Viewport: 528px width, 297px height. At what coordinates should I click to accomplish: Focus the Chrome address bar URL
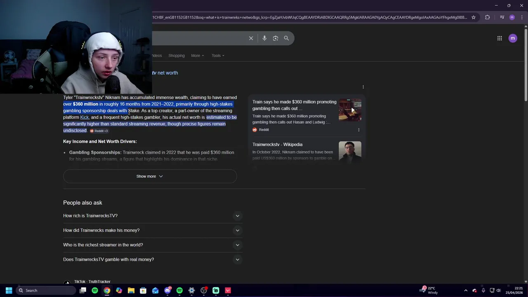tap(309, 17)
